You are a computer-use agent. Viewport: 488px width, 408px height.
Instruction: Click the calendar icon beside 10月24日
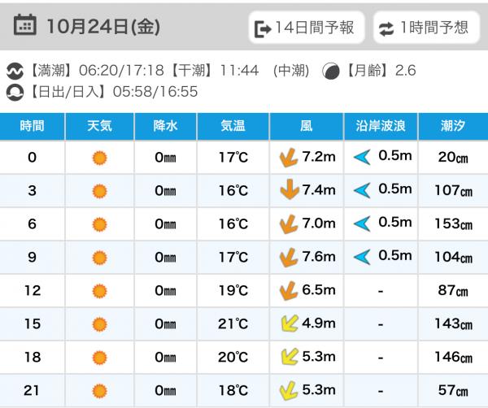pyautogui.click(x=25, y=26)
